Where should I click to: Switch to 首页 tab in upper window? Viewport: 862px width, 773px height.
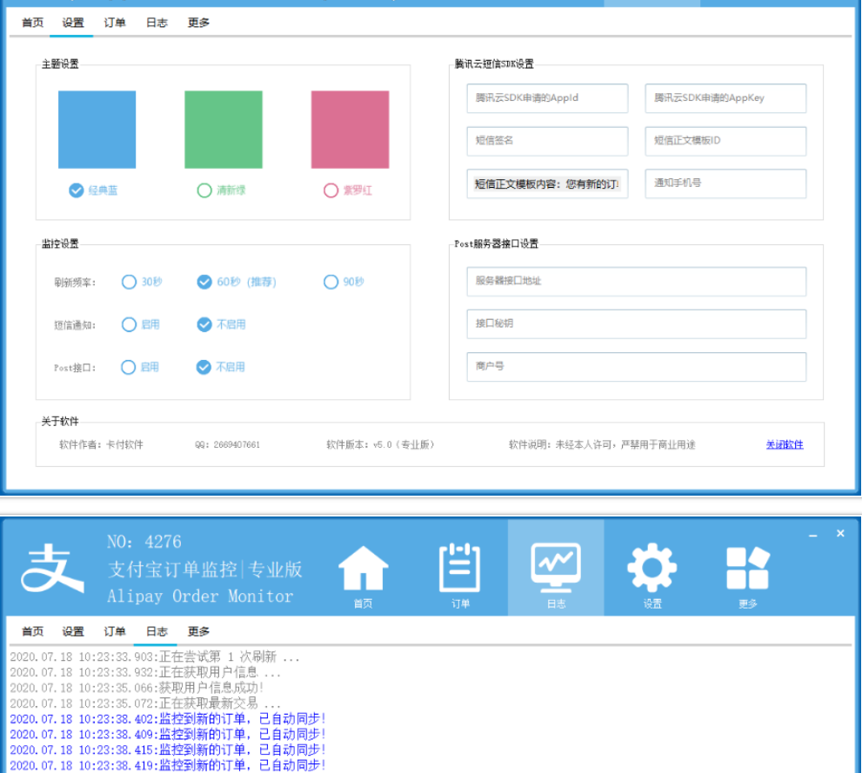coord(32,23)
